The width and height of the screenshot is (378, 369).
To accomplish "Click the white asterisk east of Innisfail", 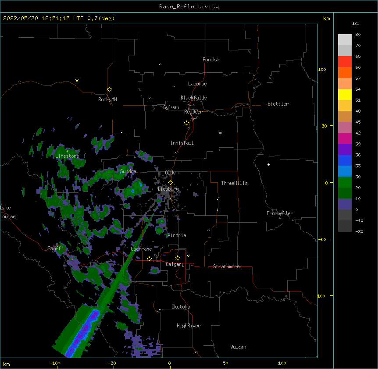I will click(220, 133).
